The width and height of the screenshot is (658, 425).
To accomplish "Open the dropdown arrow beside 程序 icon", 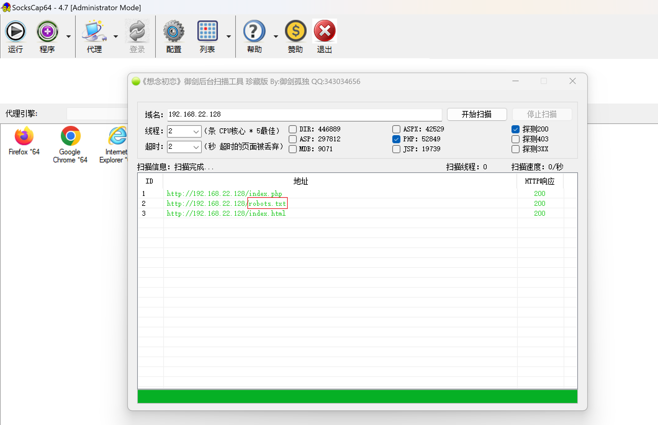I will pyautogui.click(x=69, y=37).
